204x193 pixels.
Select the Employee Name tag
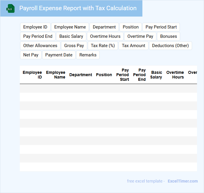70,27
